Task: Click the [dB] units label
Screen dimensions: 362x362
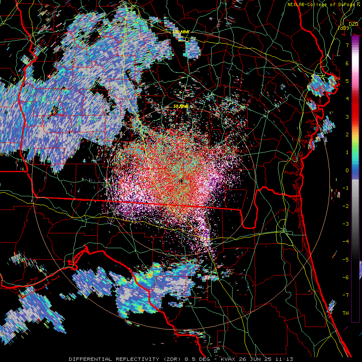Action: click(x=343, y=28)
